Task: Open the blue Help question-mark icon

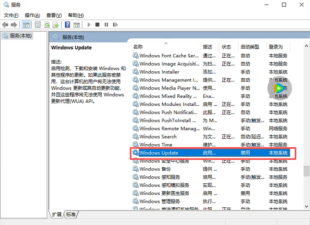Action: [67, 25]
